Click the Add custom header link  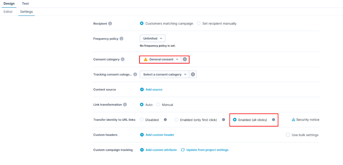click(x=160, y=135)
